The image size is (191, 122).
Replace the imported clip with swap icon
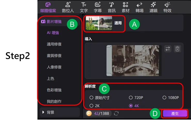point(168,49)
